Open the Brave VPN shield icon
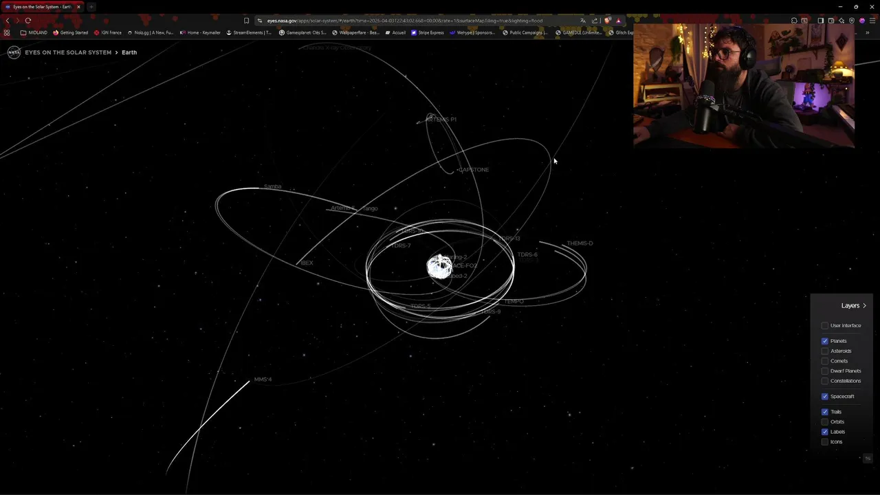Viewport: 880px width, 495px height. [852, 21]
